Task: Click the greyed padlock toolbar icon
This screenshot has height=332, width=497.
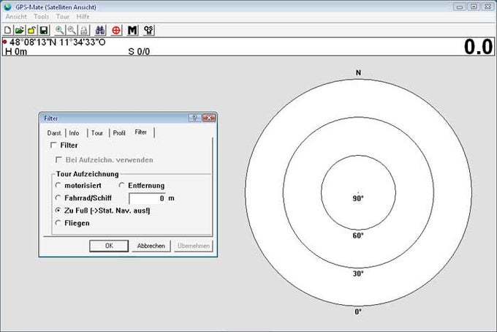Action: [84, 31]
